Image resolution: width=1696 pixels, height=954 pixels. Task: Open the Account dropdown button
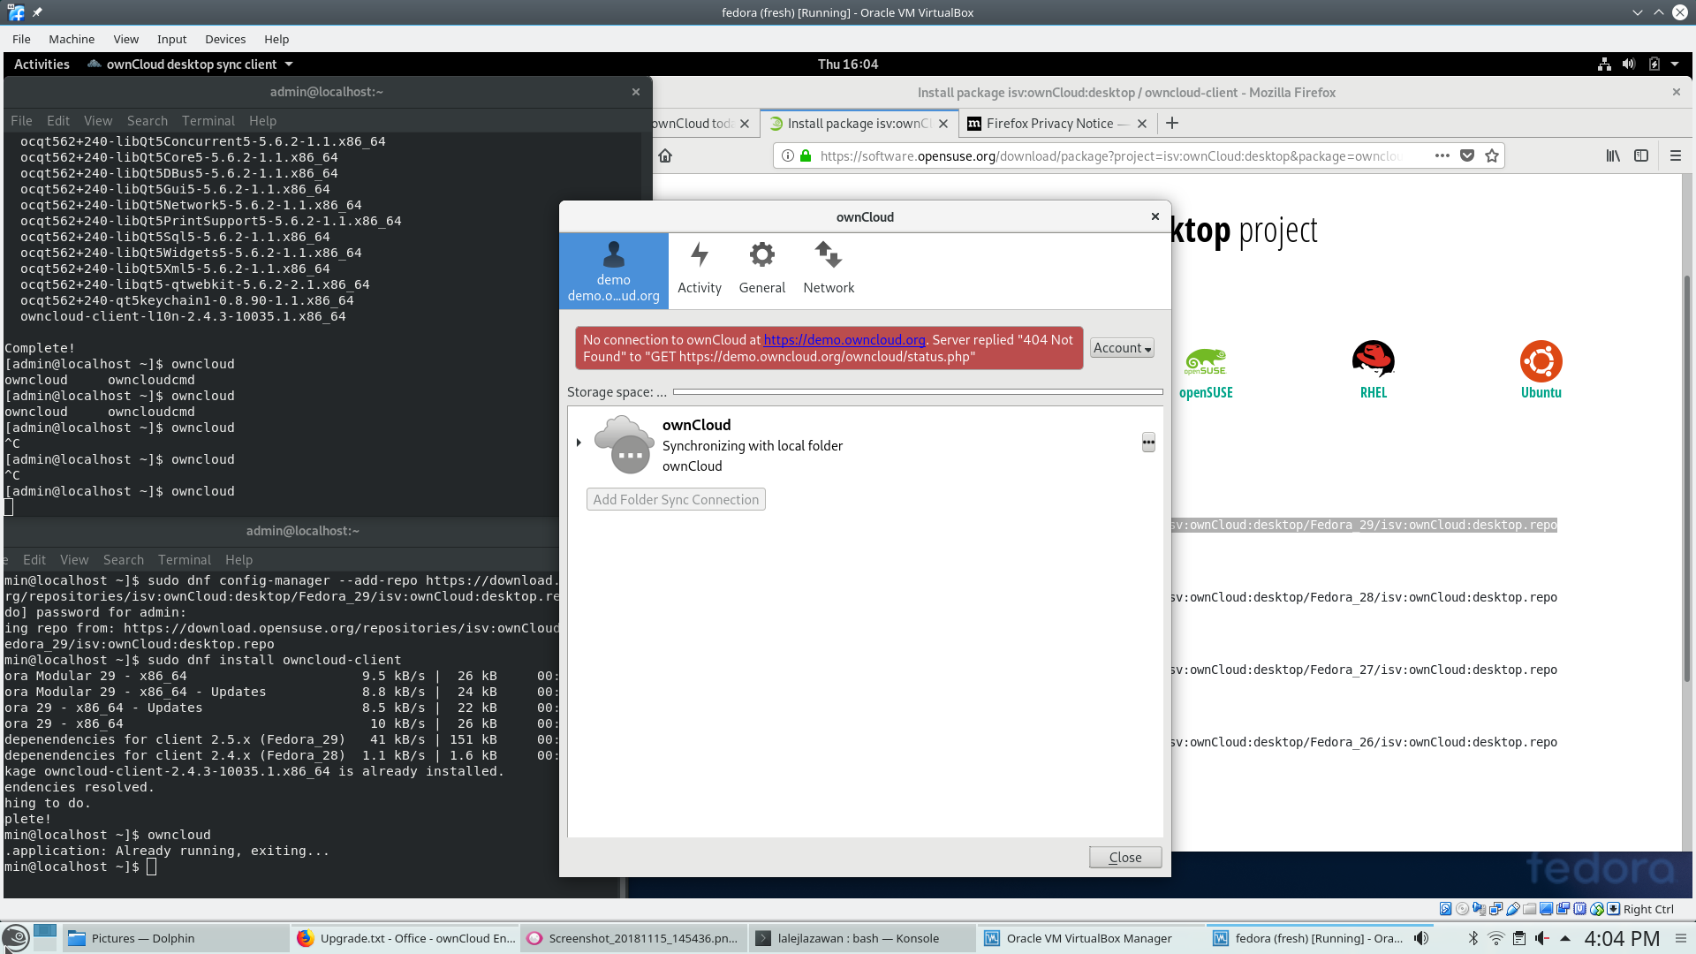click(x=1122, y=348)
